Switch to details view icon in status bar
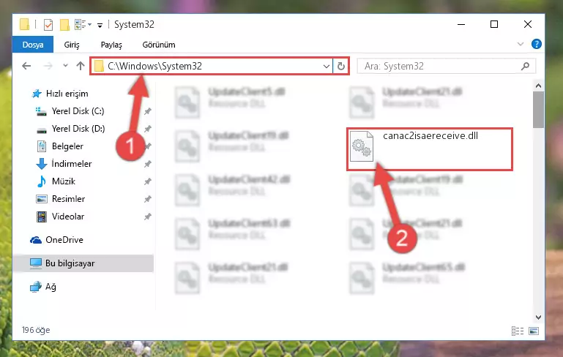Viewport: 563px width, 357px height. click(x=518, y=331)
